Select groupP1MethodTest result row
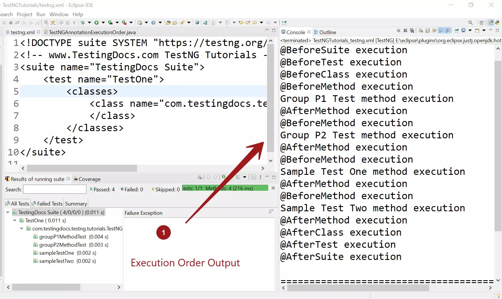502x299 pixels. coord(71,237)
